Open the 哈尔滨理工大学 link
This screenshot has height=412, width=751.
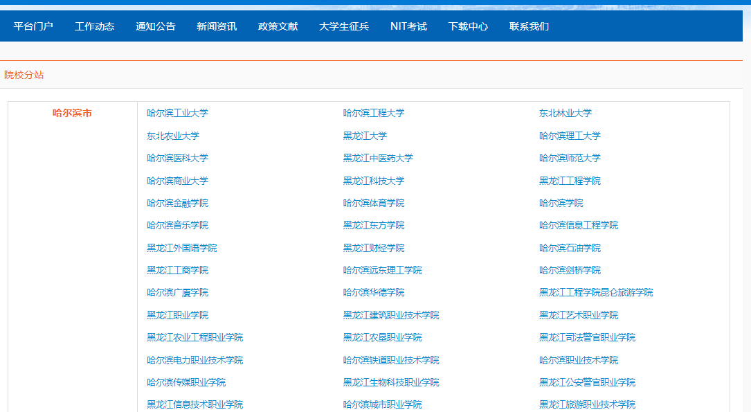pos(570,136)
